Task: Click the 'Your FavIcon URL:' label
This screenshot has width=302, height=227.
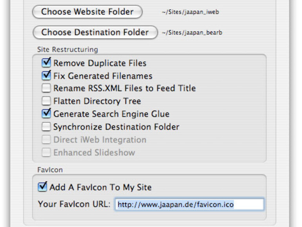Action: (x=75, y=204)
